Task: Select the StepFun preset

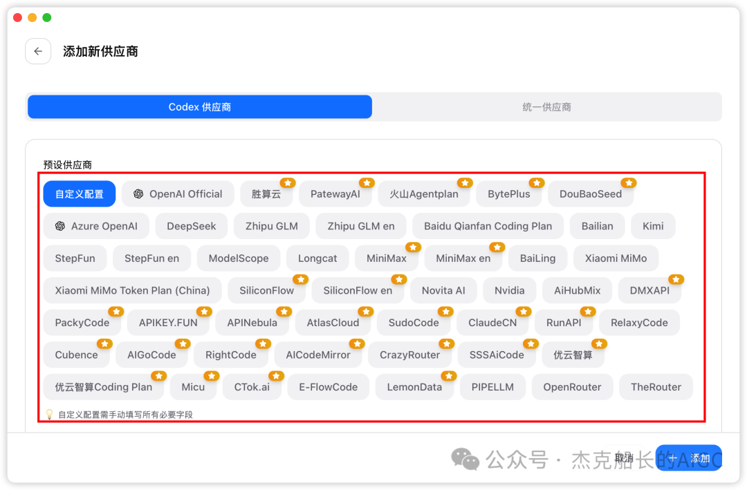Action: [x=75, y=258]
